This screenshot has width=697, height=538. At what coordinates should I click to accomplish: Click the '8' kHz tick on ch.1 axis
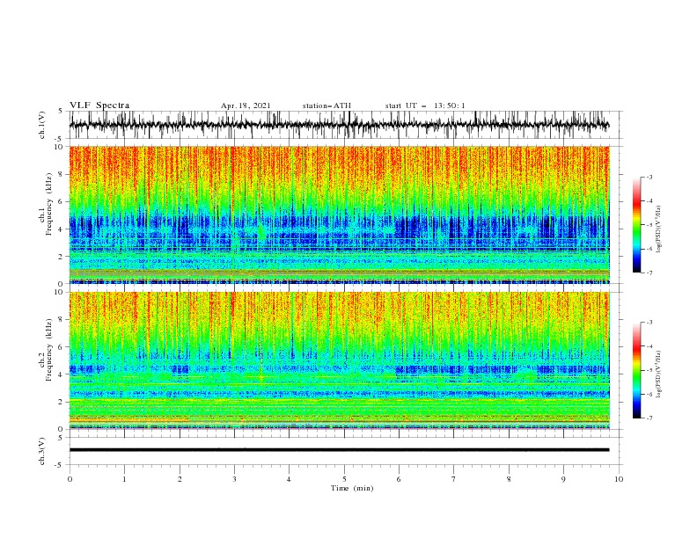tap(62, 174)
